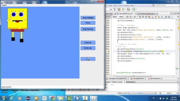Click the maximize editor window icon
Screen dimensions: 180x101
coord(178,13)
